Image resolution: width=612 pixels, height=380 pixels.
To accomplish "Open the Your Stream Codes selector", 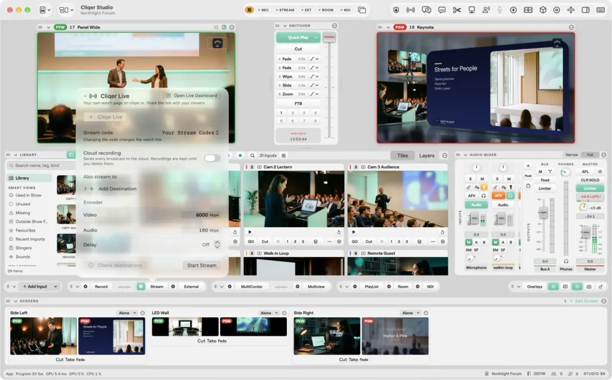I will [191, 132].
